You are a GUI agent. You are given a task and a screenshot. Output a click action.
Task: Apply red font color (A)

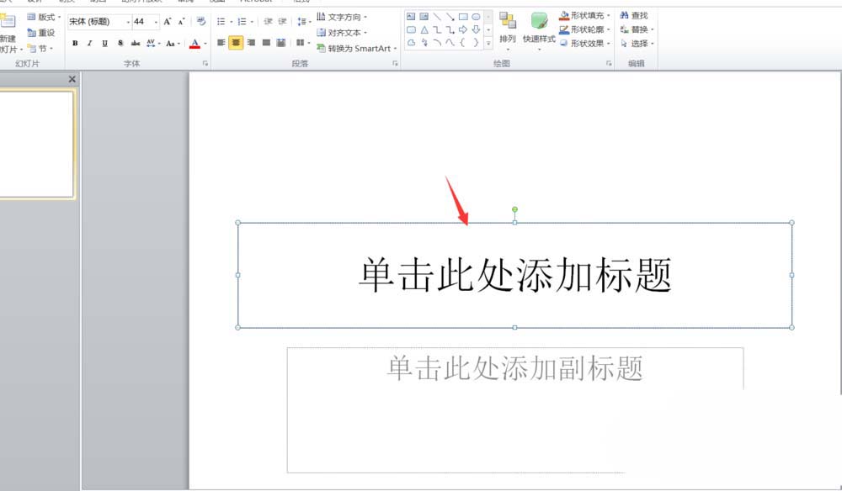(x=195, y=44)
